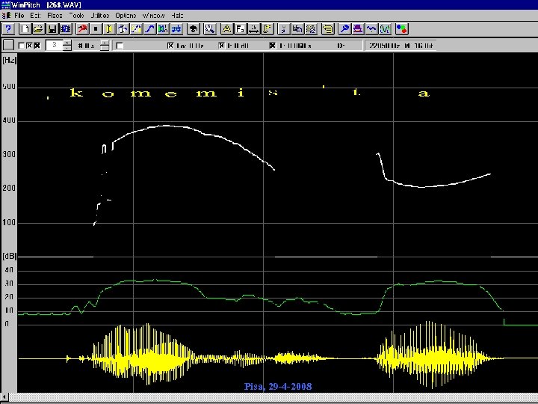The image size is (538, 404).
Task: Click the red green blue colors icon
Action: [x=402, y=29]
